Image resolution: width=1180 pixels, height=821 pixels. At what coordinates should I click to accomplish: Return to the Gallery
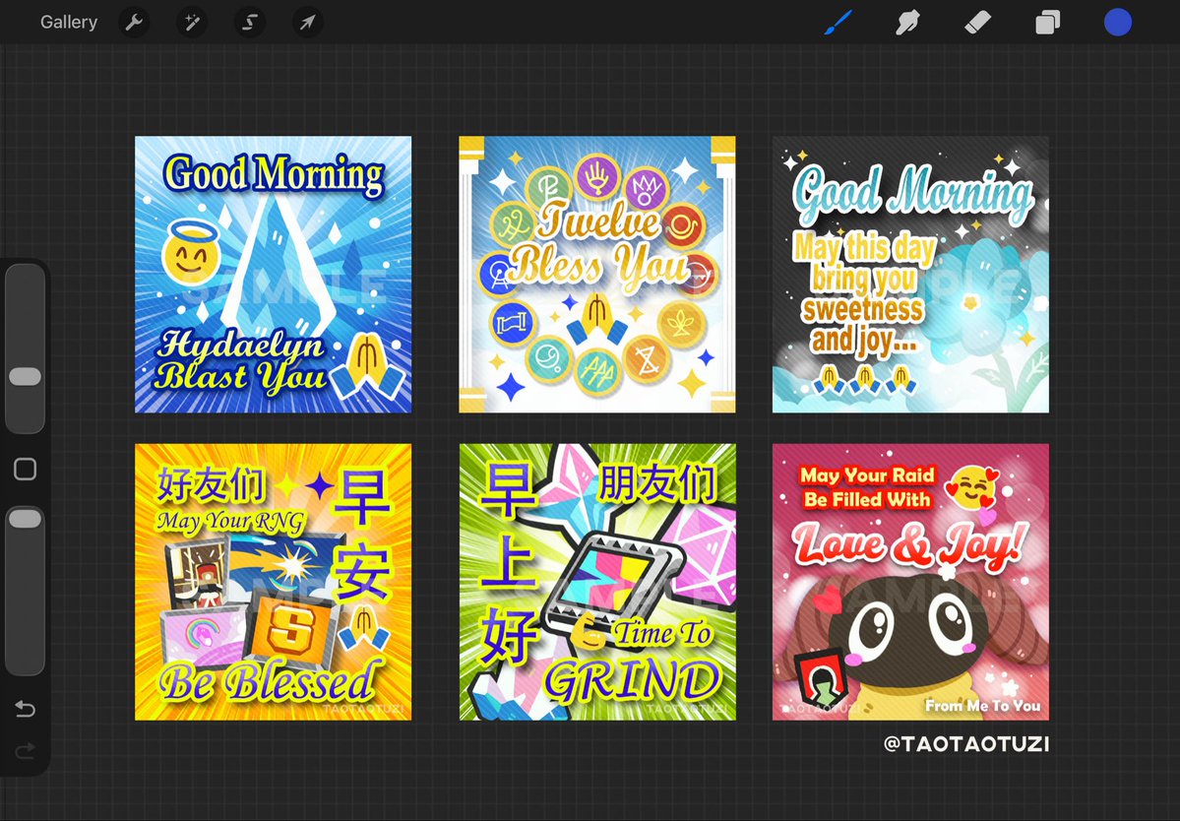pos(69,23)
